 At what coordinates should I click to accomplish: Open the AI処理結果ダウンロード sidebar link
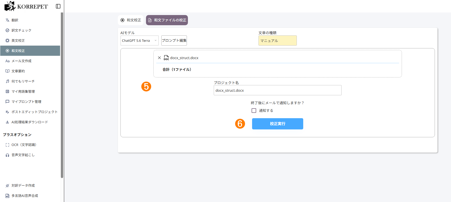30,122
